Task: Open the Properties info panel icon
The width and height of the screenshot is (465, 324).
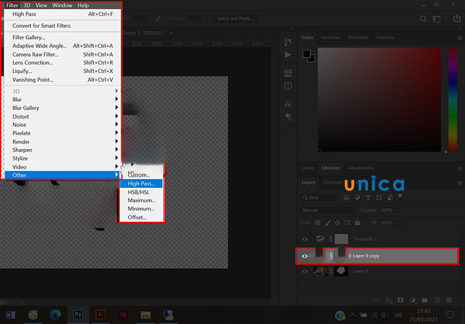Action: 288,86
